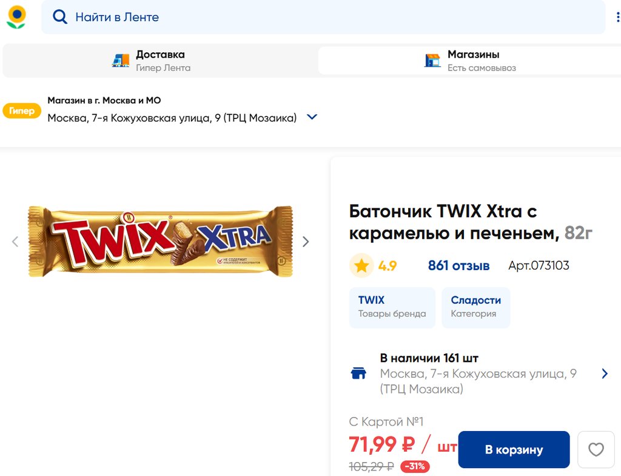Click the store icon beside В наличии

pos(359,373)
